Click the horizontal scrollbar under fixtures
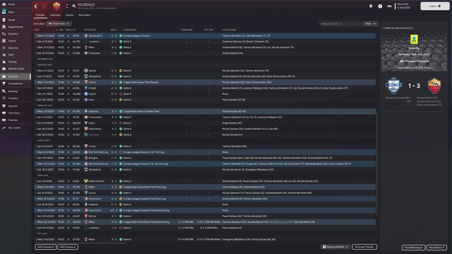The image size is (452, 254). pyautogui.click(x=80, y=243)
